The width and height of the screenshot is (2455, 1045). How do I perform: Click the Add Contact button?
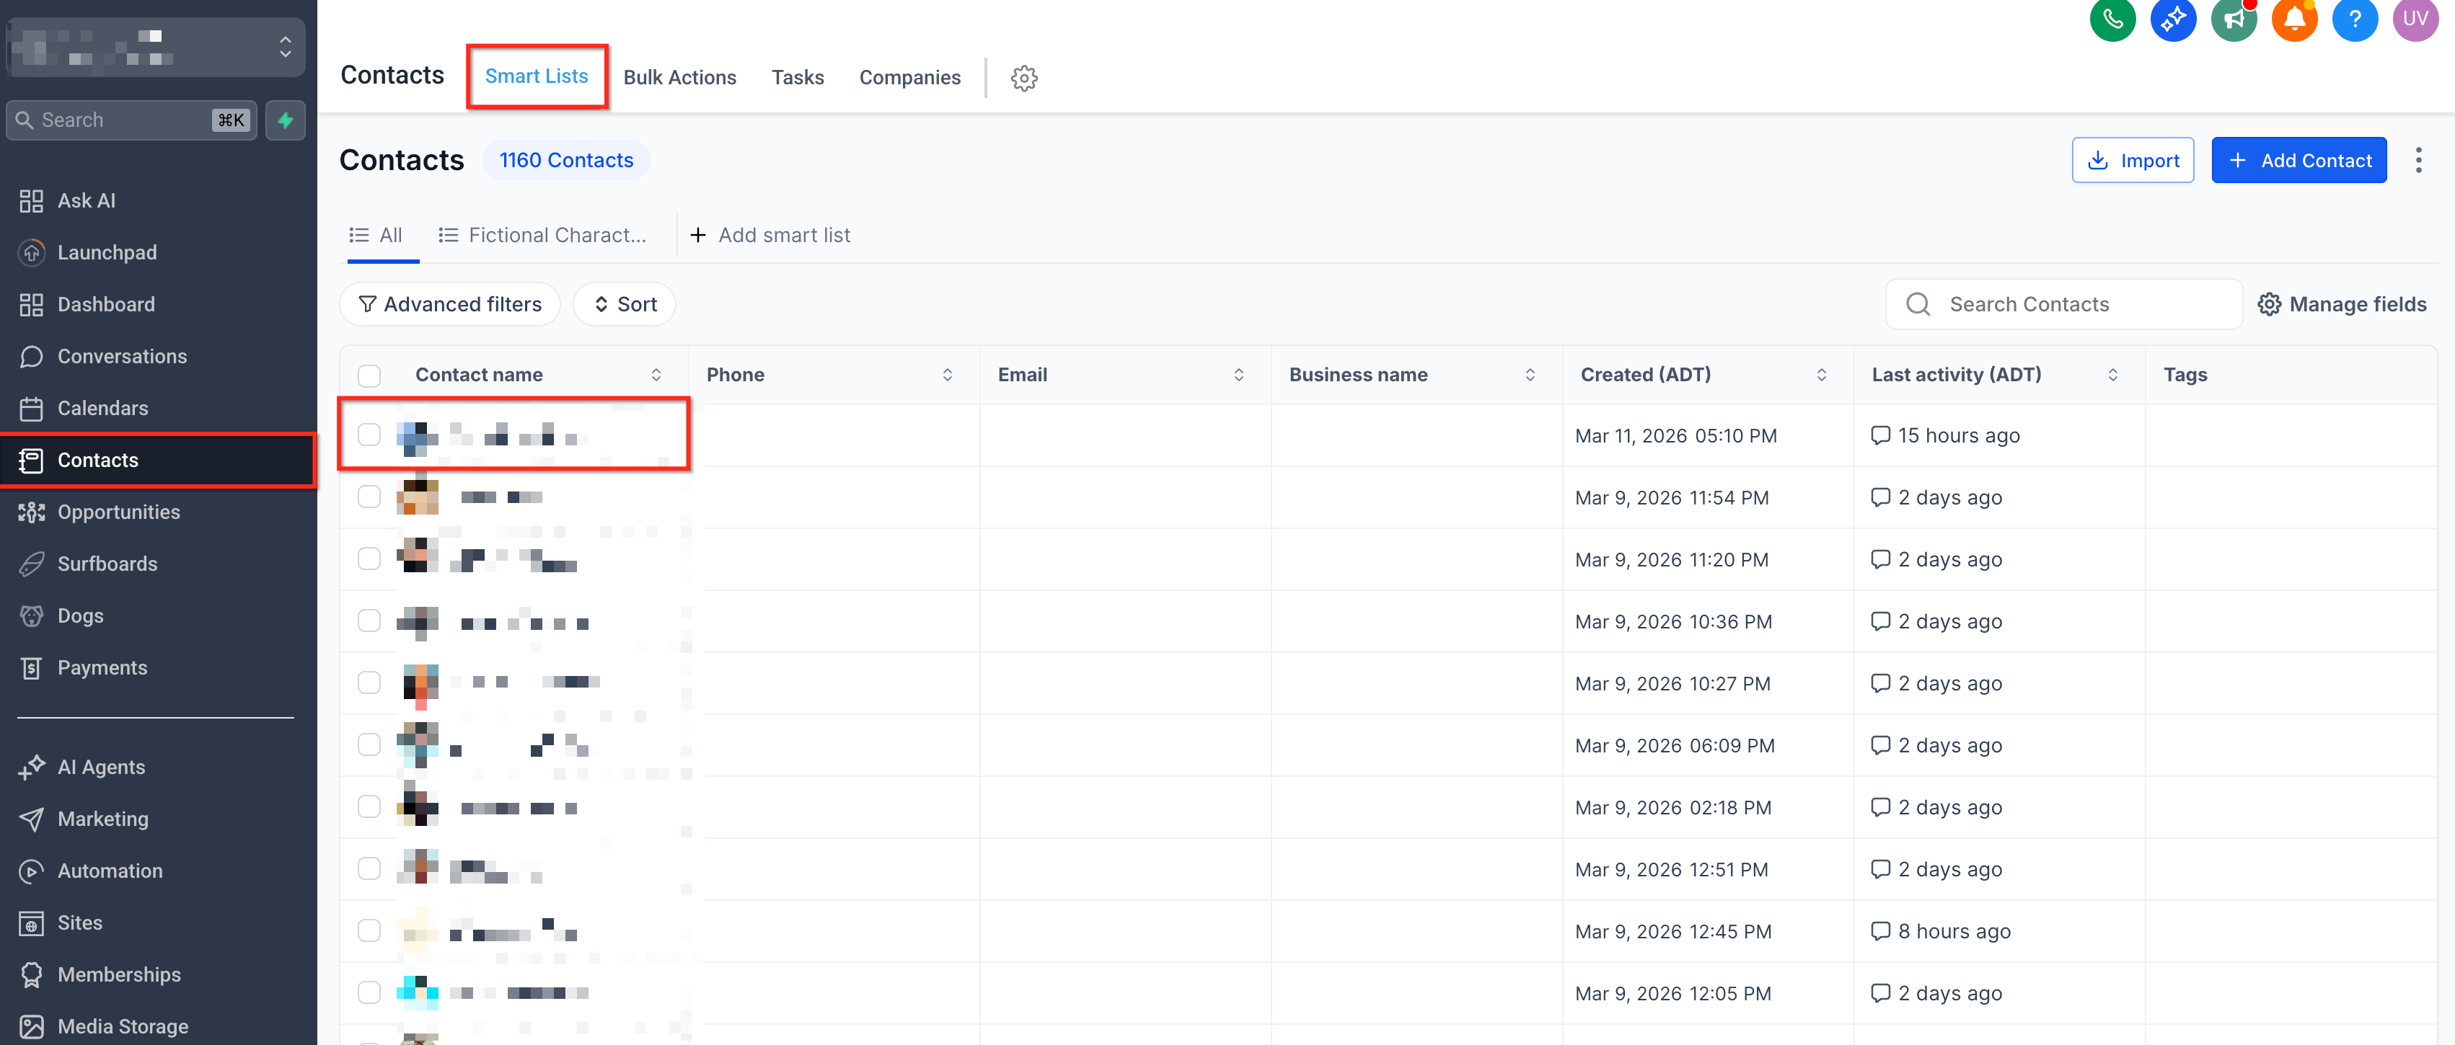coord(2298,160)
